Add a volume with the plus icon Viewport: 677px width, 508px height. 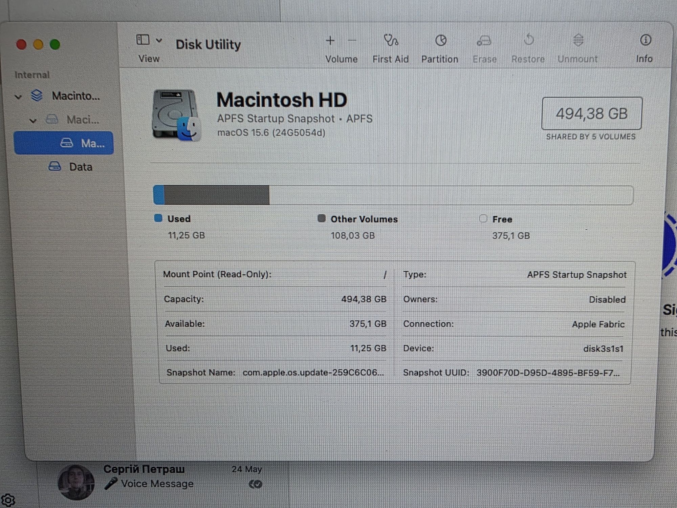(330, 41)
